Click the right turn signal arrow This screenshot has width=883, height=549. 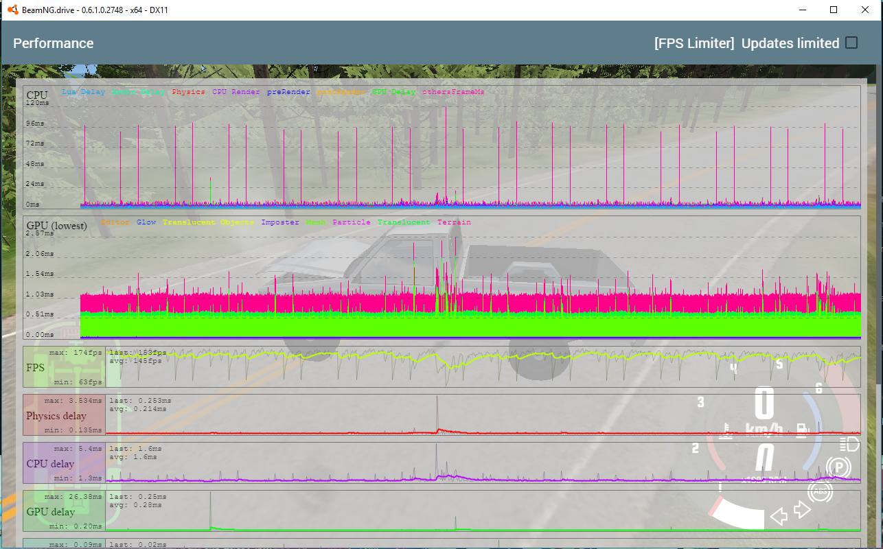(801, 510)
